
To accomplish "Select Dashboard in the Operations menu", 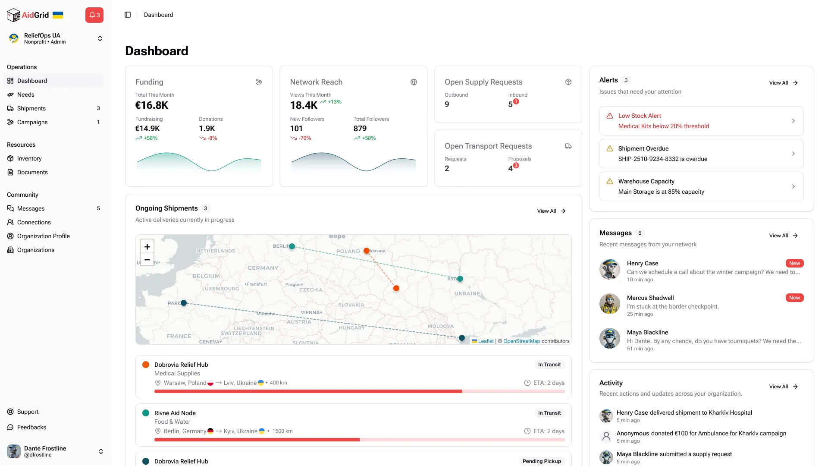I will click(x=31, y=81).
